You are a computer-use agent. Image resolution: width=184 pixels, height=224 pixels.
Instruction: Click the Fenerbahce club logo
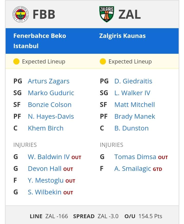(x=20, y=14)
